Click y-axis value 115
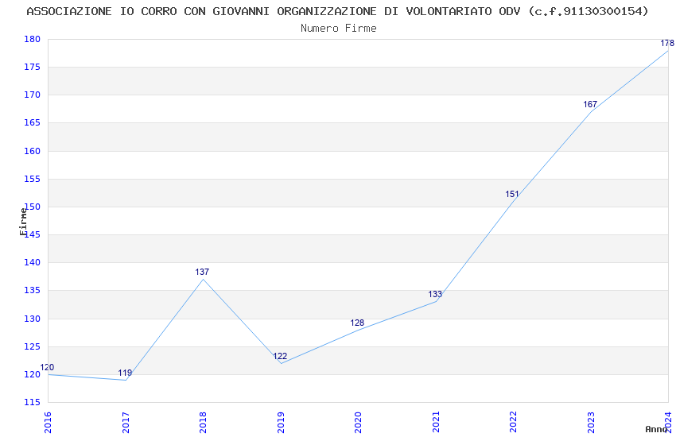Screen dimensions: 676x437 (33, 402)
